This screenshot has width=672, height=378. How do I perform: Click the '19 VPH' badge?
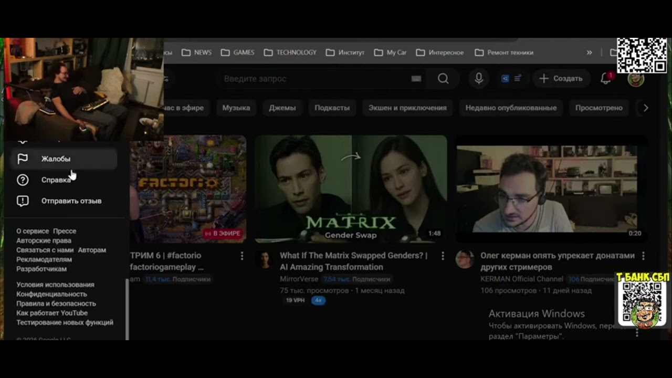point(295,300)
